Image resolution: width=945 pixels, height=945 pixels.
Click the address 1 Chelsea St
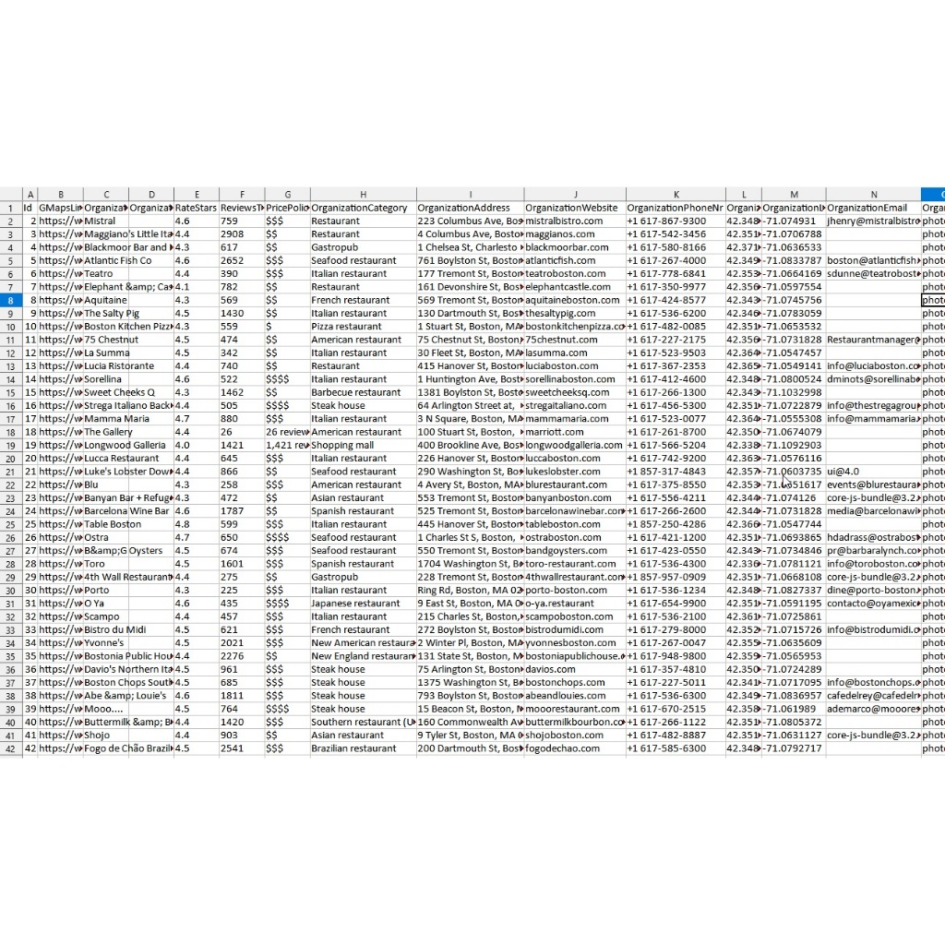[470, 247]
